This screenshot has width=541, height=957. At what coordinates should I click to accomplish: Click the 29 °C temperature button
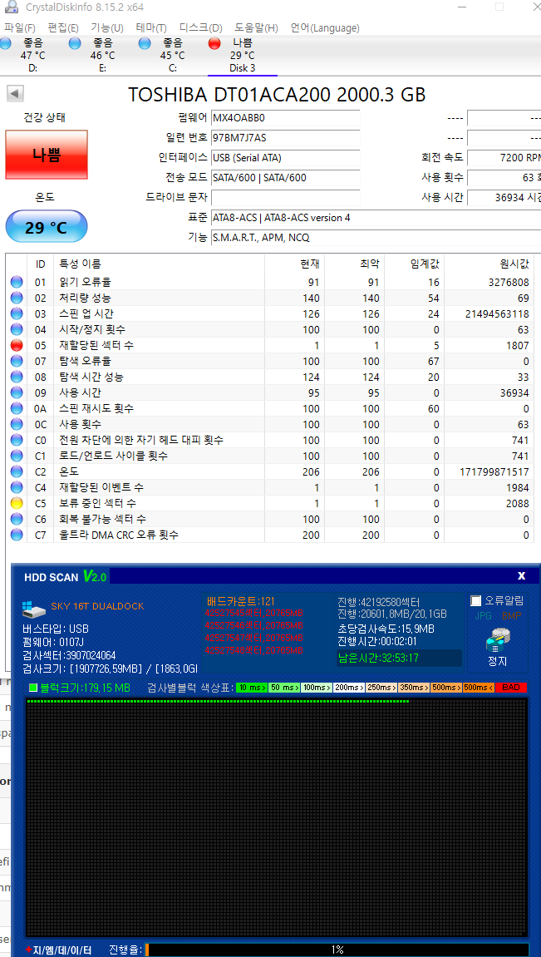(x=47, y=228)
